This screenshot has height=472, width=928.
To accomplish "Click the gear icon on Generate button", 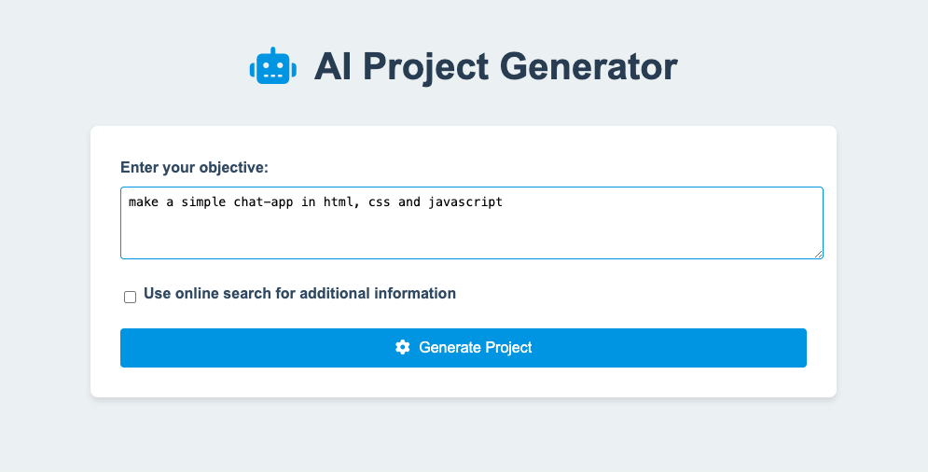I will 403,347.
